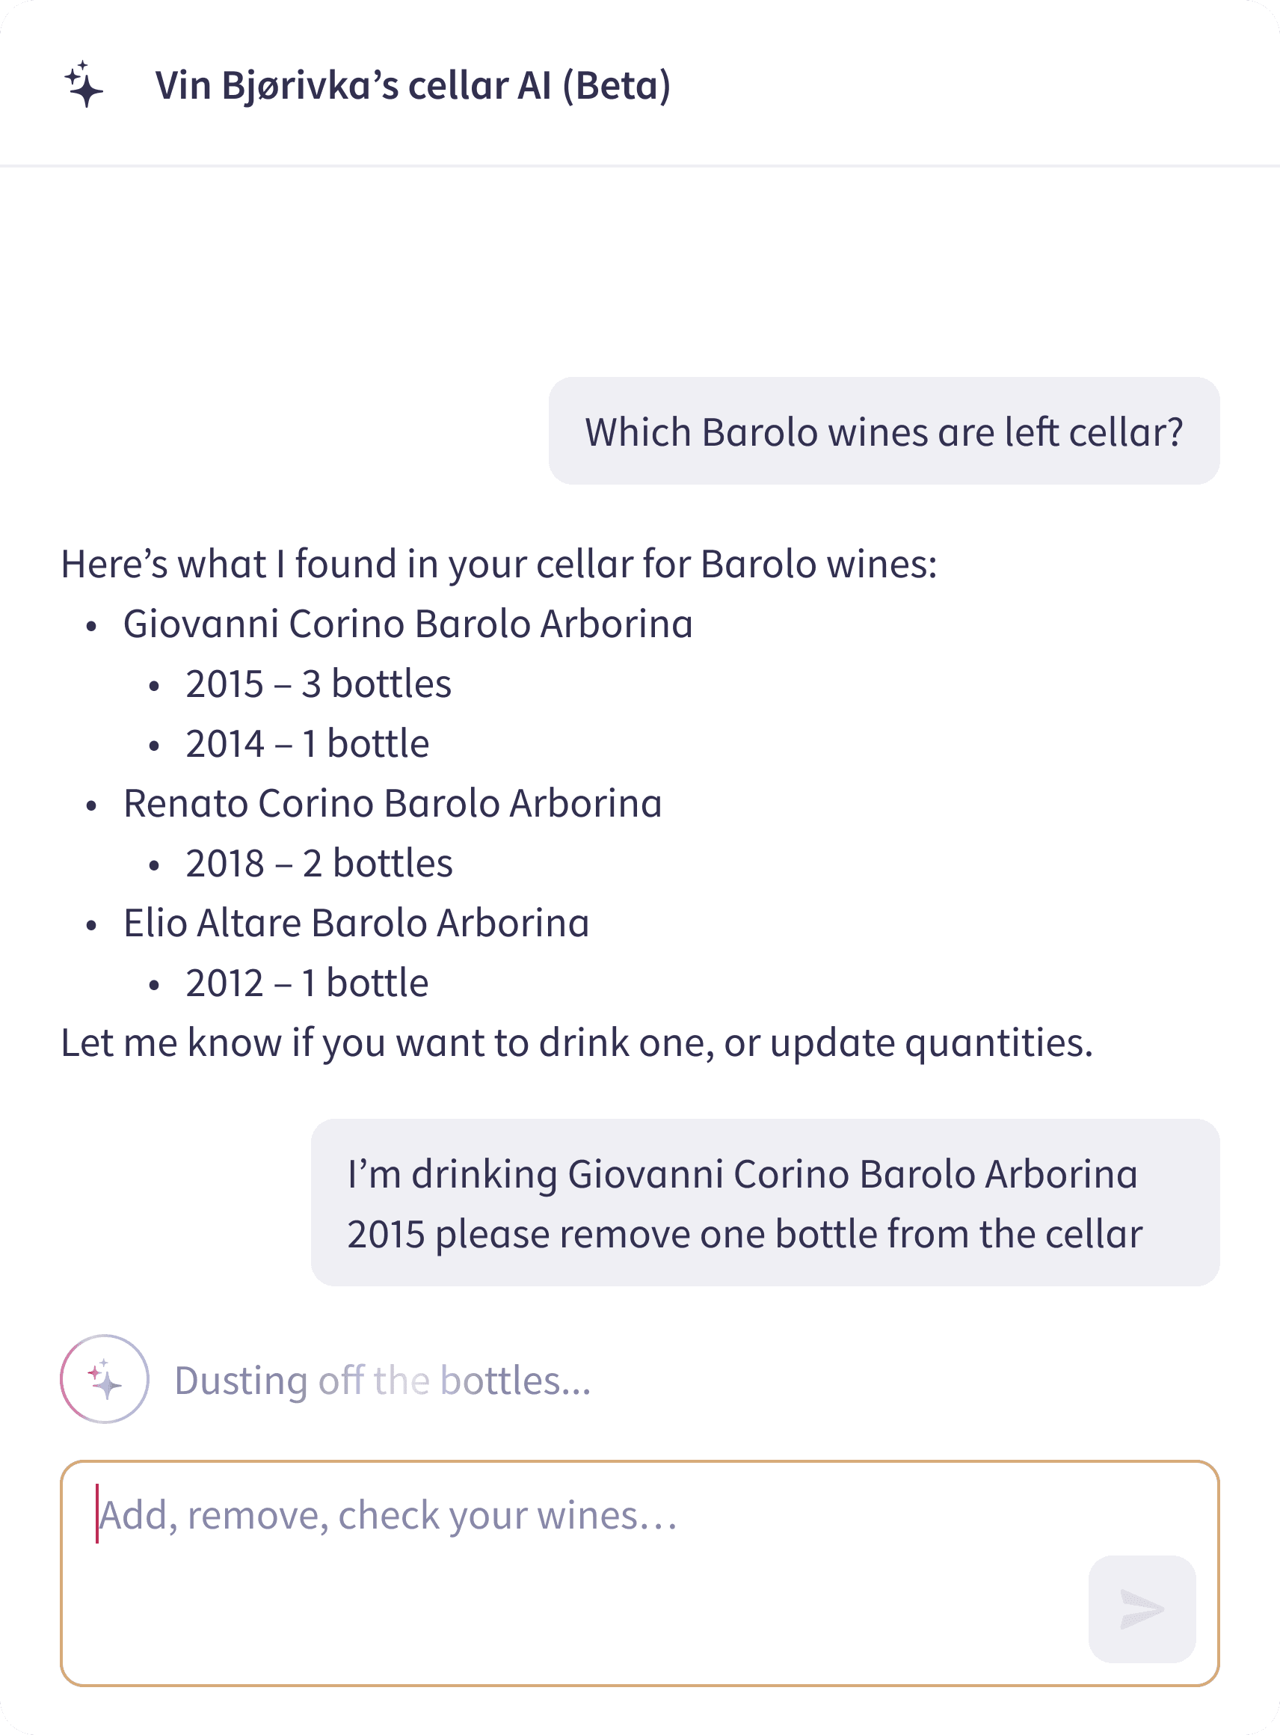Click the empty chat area above first message
1280x1735 pixels.
pos(640,271)
